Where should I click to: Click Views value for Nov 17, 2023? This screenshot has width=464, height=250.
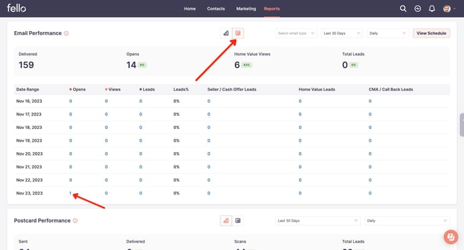point(106,114)
